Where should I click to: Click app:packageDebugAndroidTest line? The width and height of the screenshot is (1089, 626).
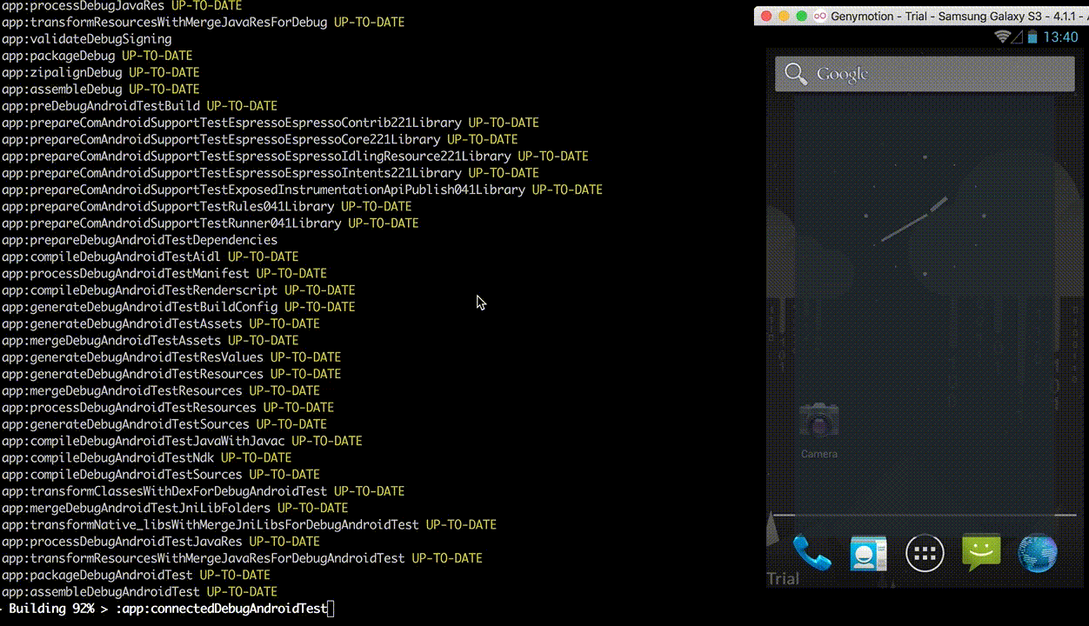pyautogui.click(x=136, y=576)
